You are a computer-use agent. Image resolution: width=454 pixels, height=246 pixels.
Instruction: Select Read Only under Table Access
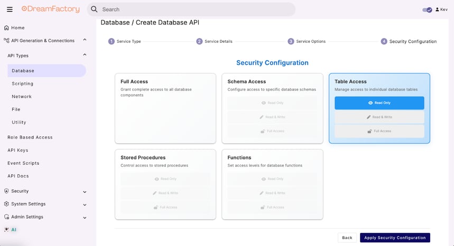(379, 103)
